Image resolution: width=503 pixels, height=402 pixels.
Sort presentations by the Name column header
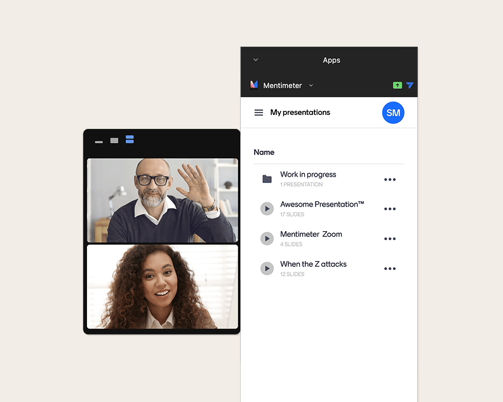[264, 152]
